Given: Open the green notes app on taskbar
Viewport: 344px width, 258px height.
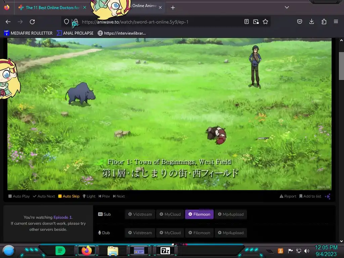Looking at the screenshot, I should click(x=60, y=251).
